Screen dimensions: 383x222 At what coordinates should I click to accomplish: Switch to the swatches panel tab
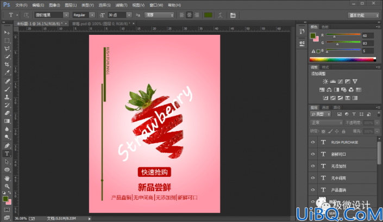(x=325, y=27)
